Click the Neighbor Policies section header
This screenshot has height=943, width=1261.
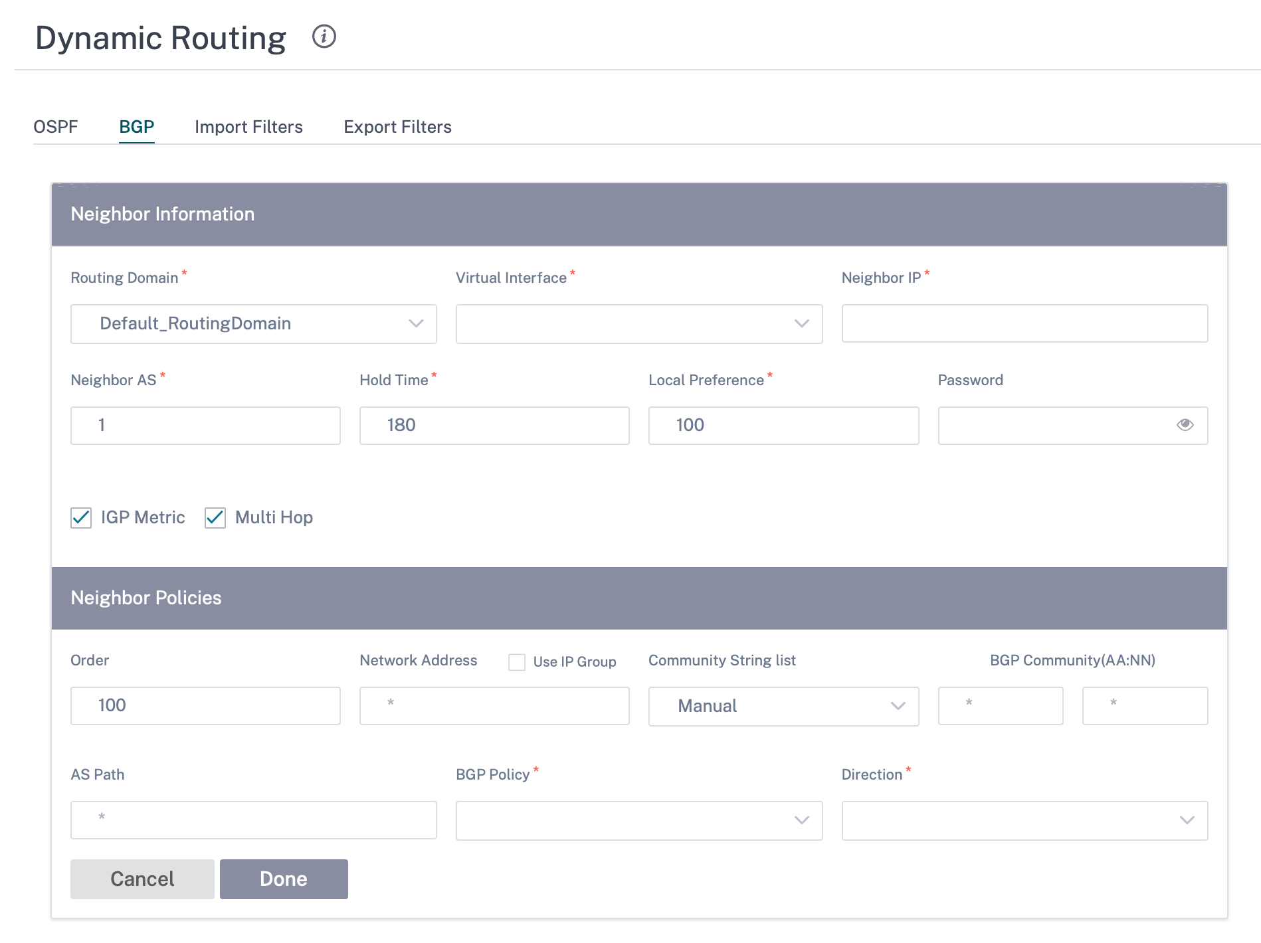639,598
